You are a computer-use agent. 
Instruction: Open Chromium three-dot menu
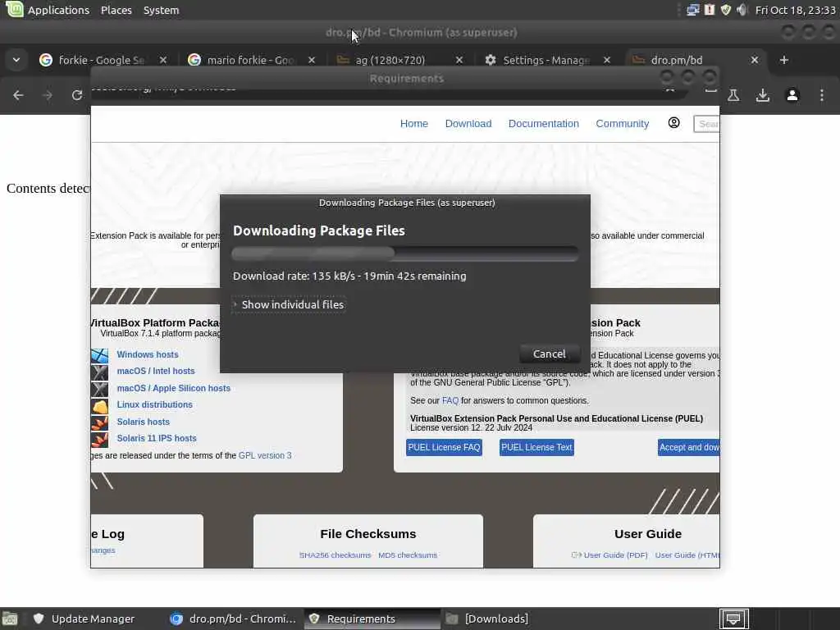tap(822, 95)
